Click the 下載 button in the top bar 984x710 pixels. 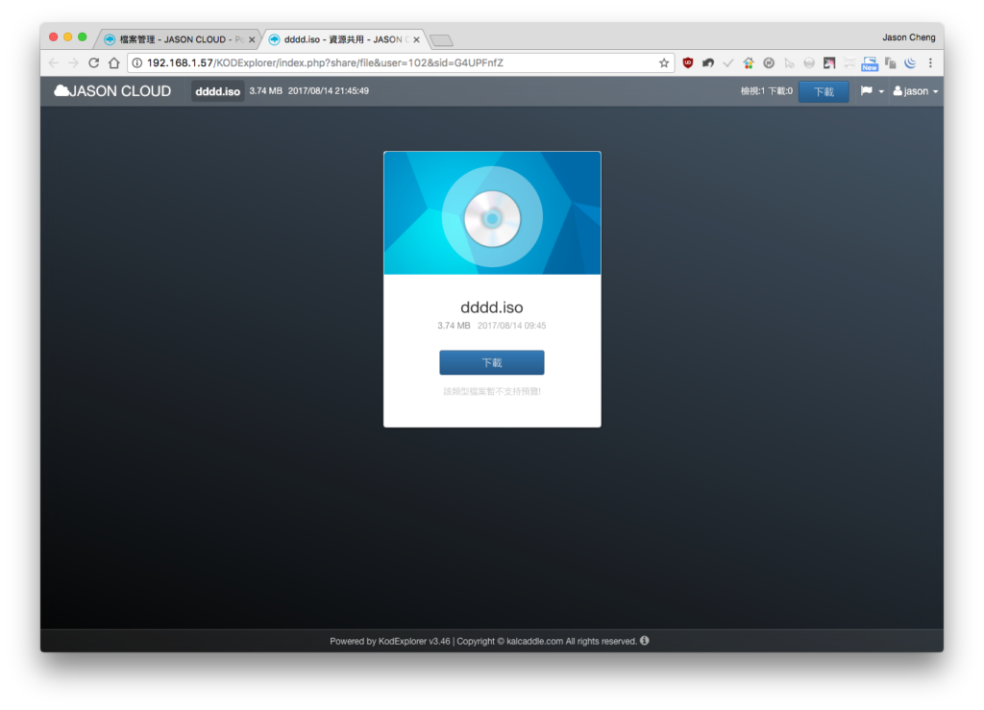pyautogui.click(x=824, y=91)
